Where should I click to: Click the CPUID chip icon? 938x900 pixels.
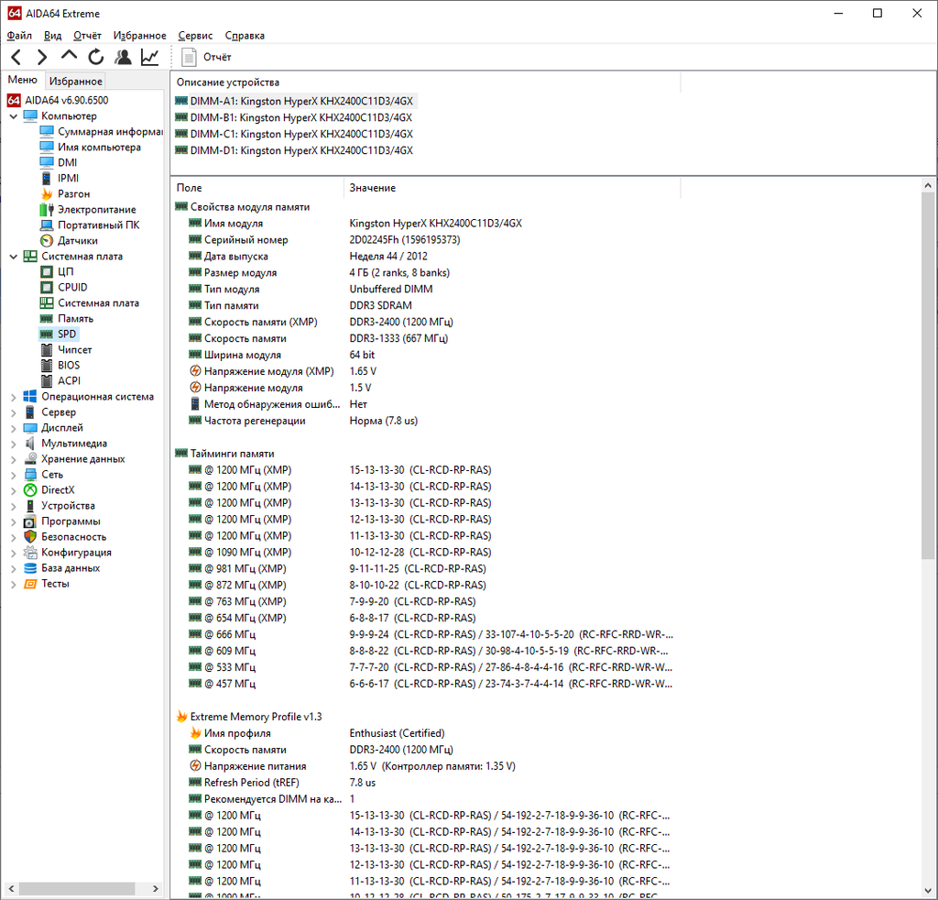point(47,287)
